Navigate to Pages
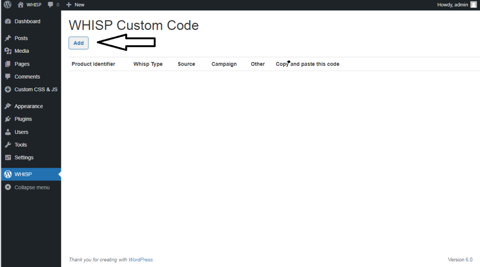 [x=22, y=64]
